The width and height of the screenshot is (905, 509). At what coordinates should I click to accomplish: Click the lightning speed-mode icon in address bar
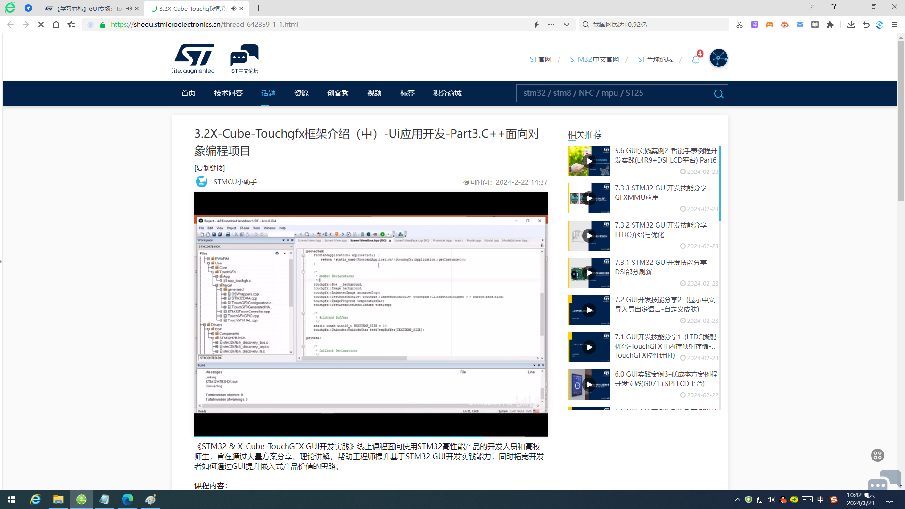(536, 25)
